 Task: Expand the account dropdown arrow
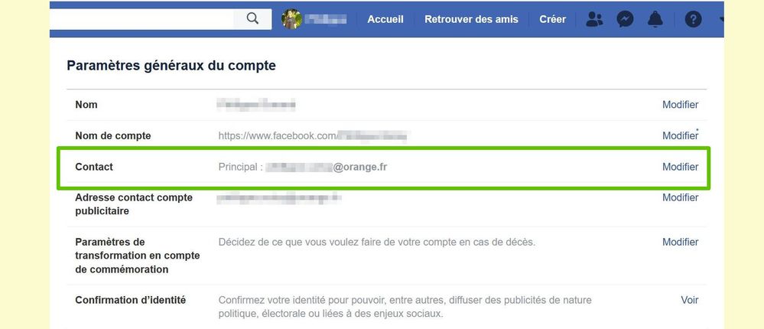(x=721, y=19)
